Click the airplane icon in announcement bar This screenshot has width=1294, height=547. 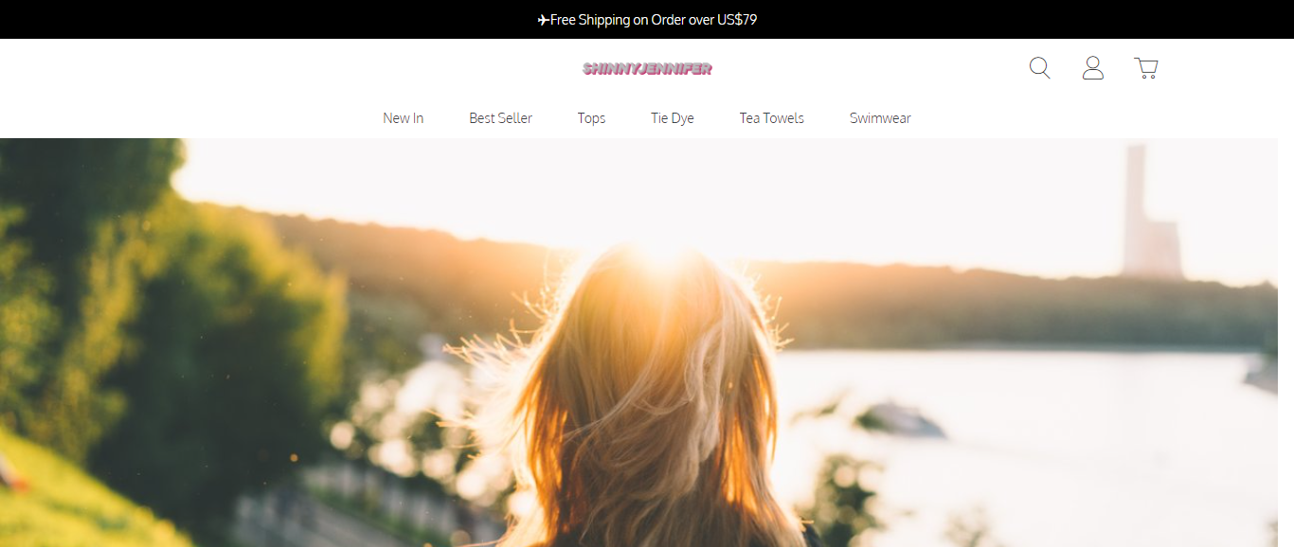pyautogui.click(x=543, y=20)
